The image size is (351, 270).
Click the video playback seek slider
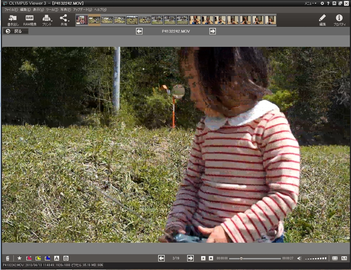pyautogui.click(x=255, y=258)
